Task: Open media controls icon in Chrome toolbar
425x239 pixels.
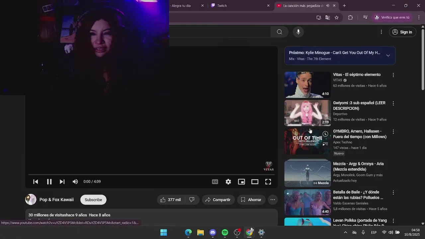Action: (x=365, y=17)
